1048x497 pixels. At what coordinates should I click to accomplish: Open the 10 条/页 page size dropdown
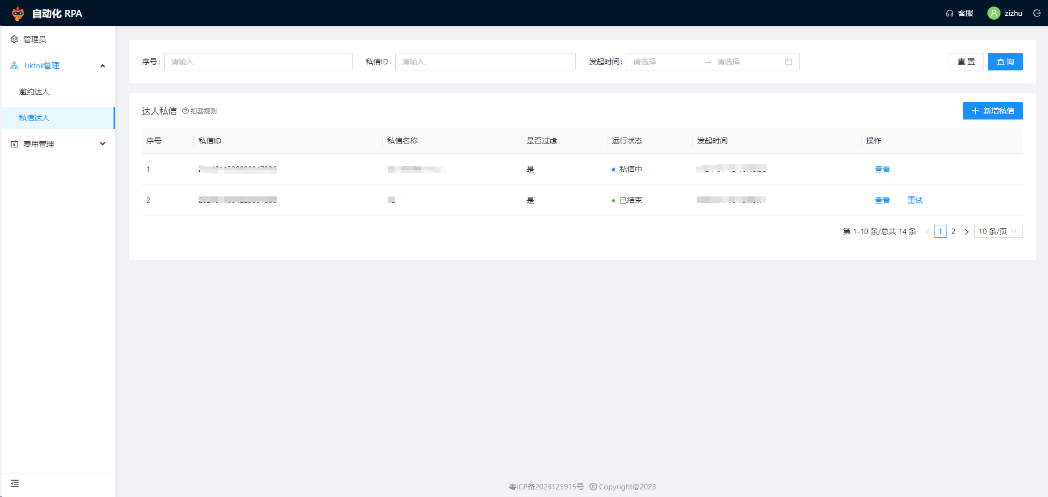tap(998, 231)
